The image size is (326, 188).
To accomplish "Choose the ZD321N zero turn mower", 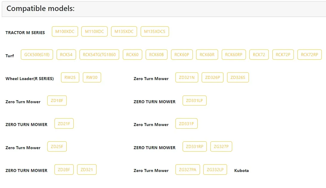I will point(187,77).
